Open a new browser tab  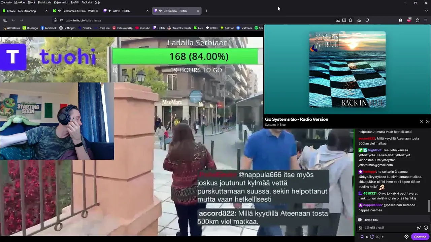pos(206,11)
